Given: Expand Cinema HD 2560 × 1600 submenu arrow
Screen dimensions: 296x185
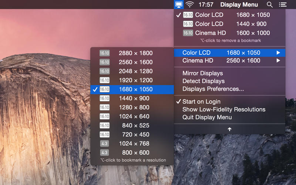Looking at the screenshot, I should 278,61.
